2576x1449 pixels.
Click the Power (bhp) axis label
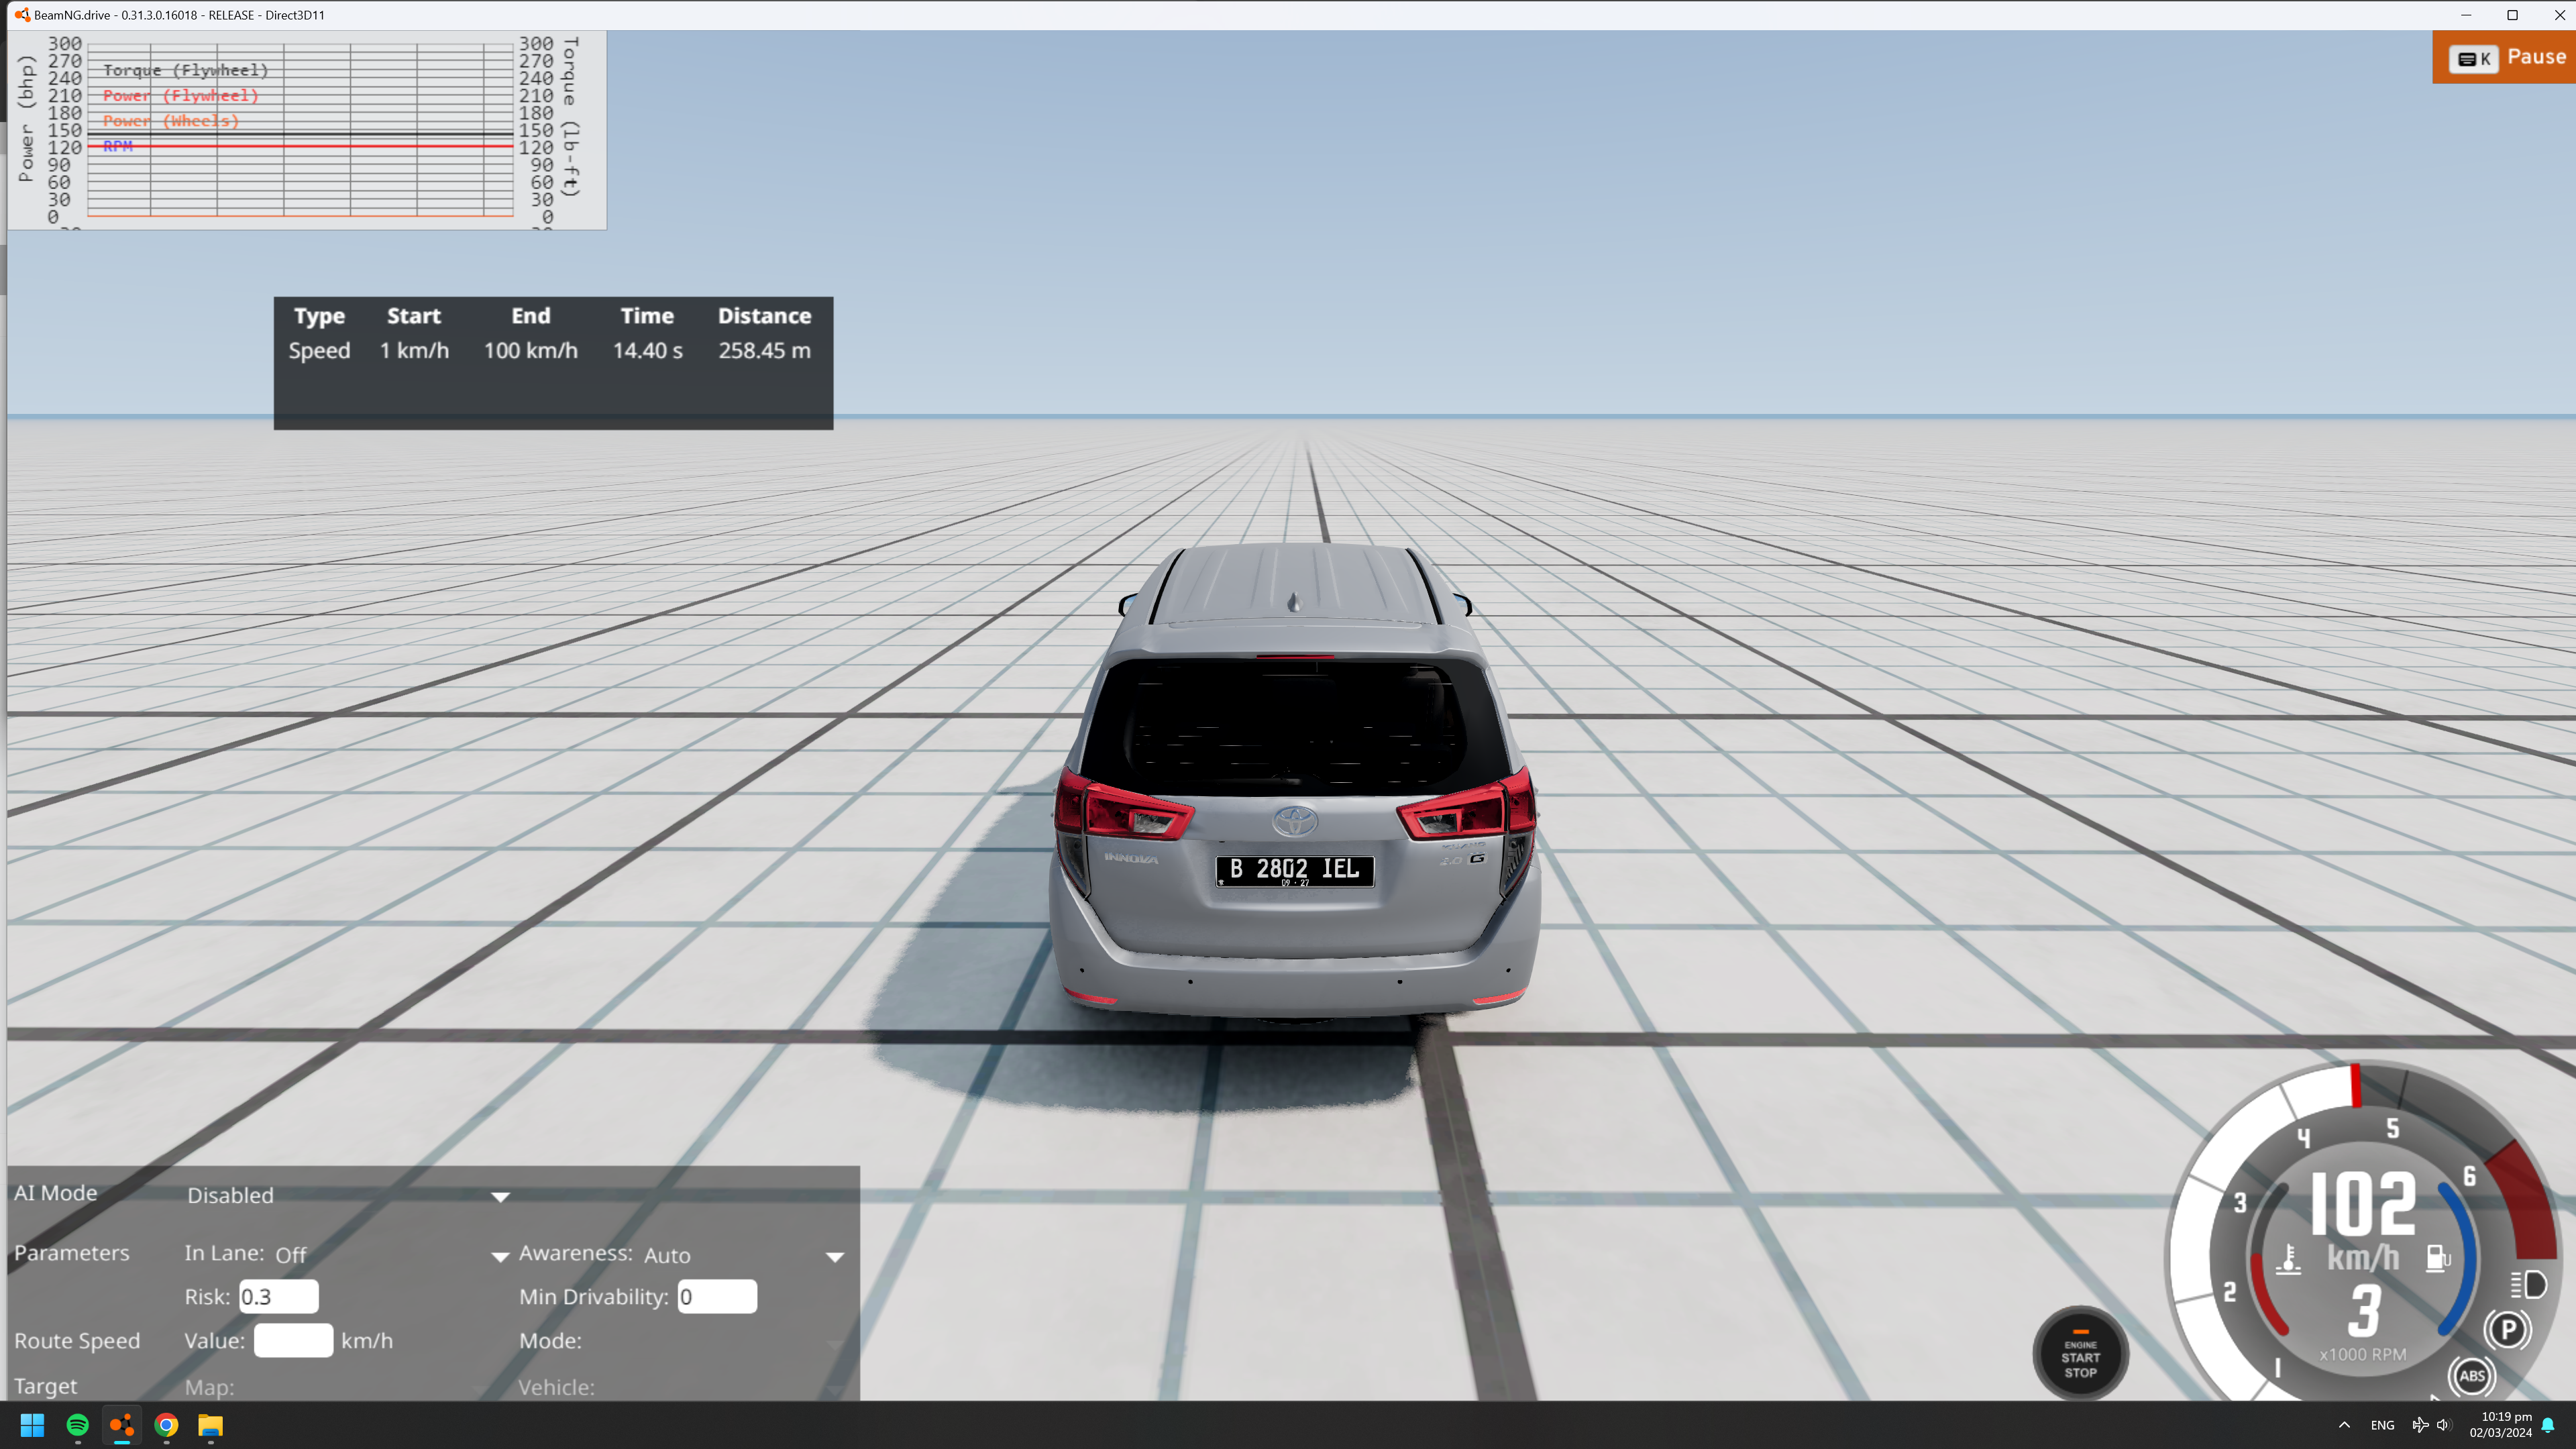coord(26,118)
